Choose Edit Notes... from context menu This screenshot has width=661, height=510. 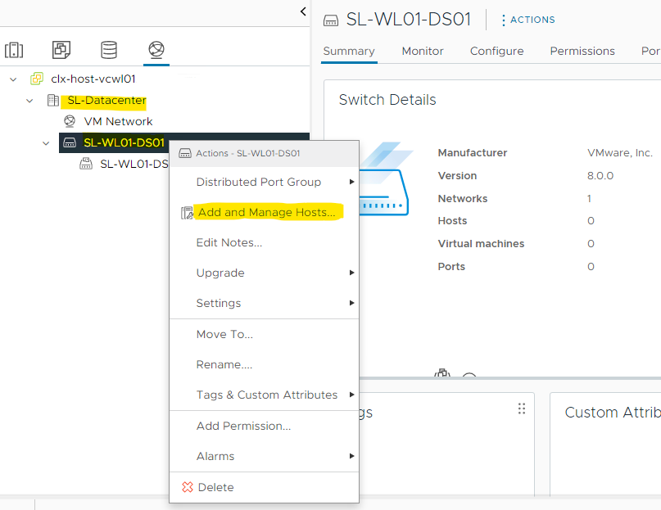click(265, 243)
